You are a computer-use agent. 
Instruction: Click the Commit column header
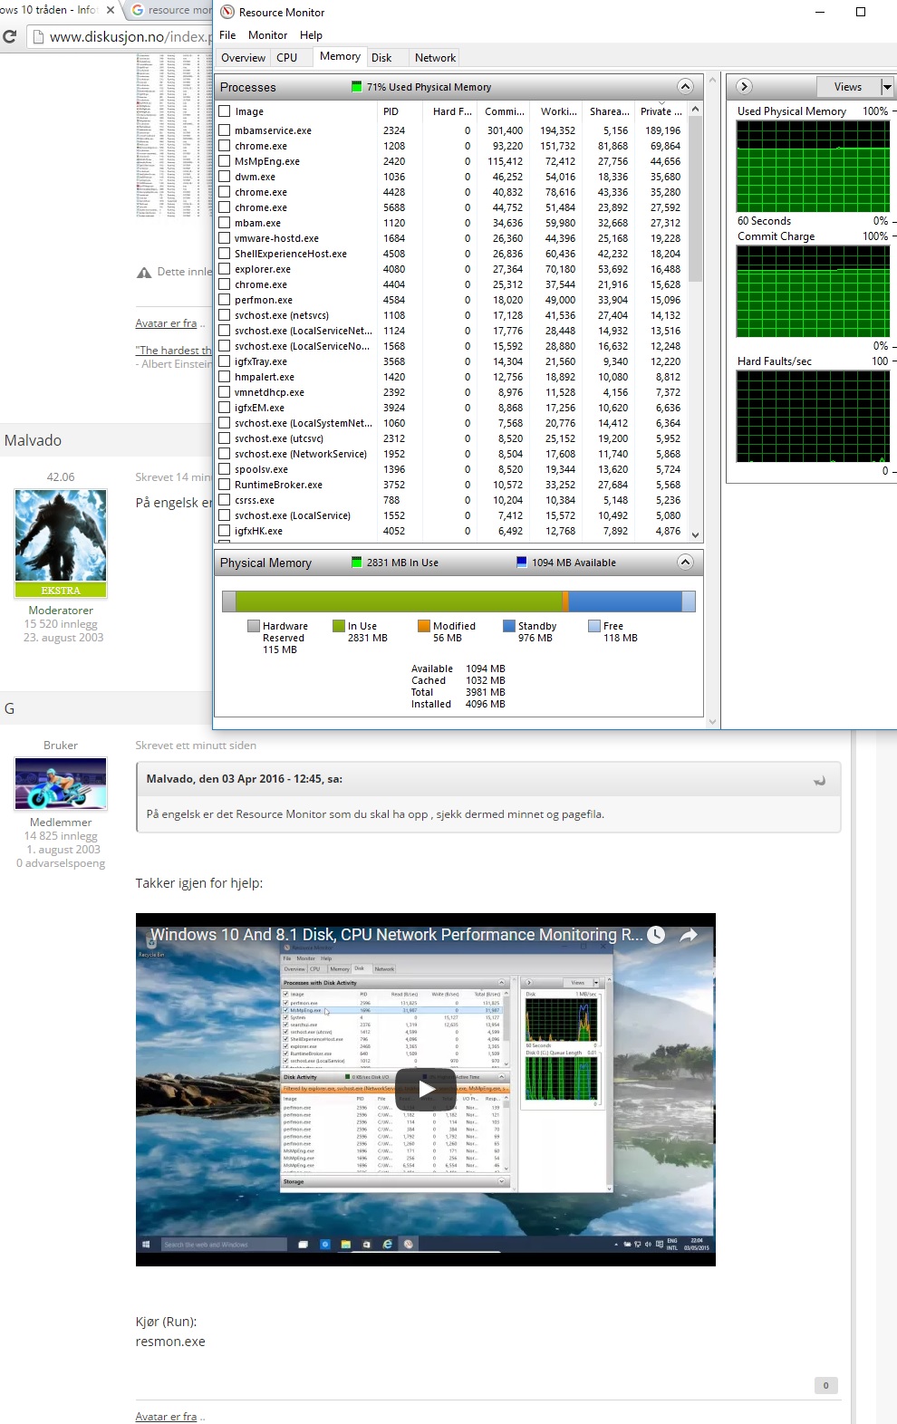[504, 111]
